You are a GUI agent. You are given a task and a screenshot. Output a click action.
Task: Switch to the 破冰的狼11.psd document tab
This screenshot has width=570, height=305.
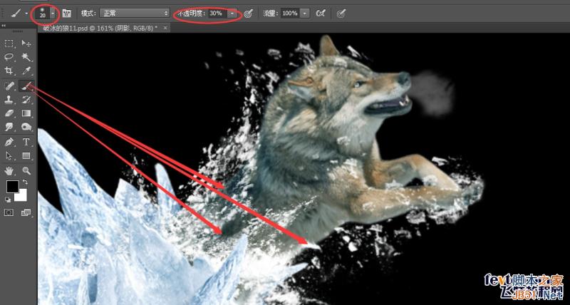click(100, 28)
